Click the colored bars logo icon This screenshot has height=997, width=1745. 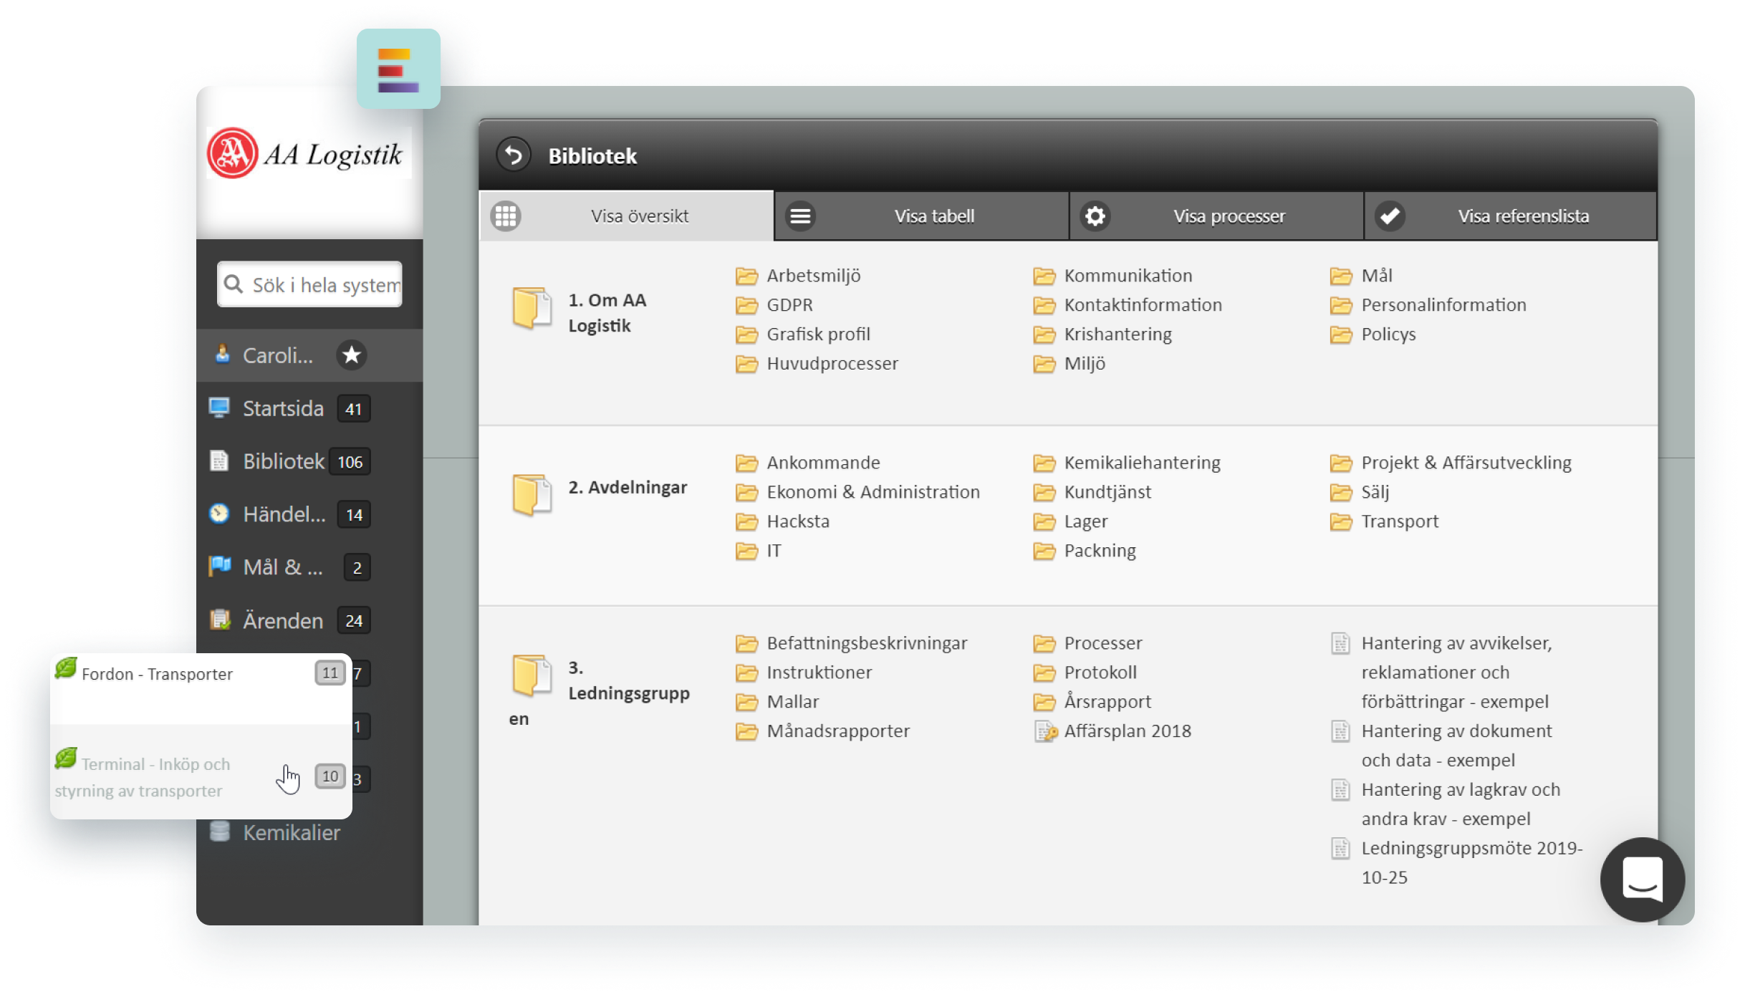[398, 69]
